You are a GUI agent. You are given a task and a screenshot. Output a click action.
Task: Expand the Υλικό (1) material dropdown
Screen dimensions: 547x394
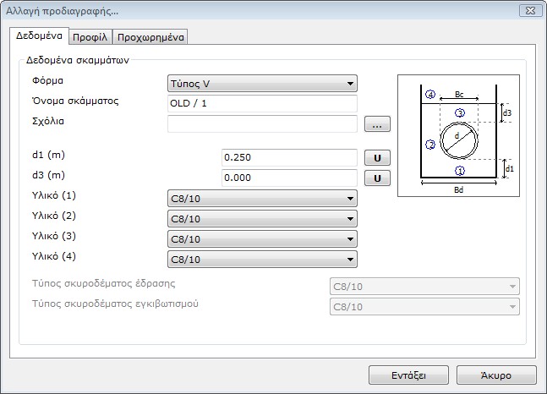(262, 199)
